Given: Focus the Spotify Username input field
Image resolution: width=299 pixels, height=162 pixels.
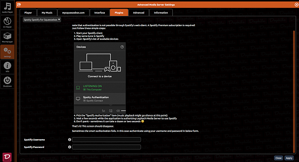Looking at the screenshot, I should click(106, 140).
